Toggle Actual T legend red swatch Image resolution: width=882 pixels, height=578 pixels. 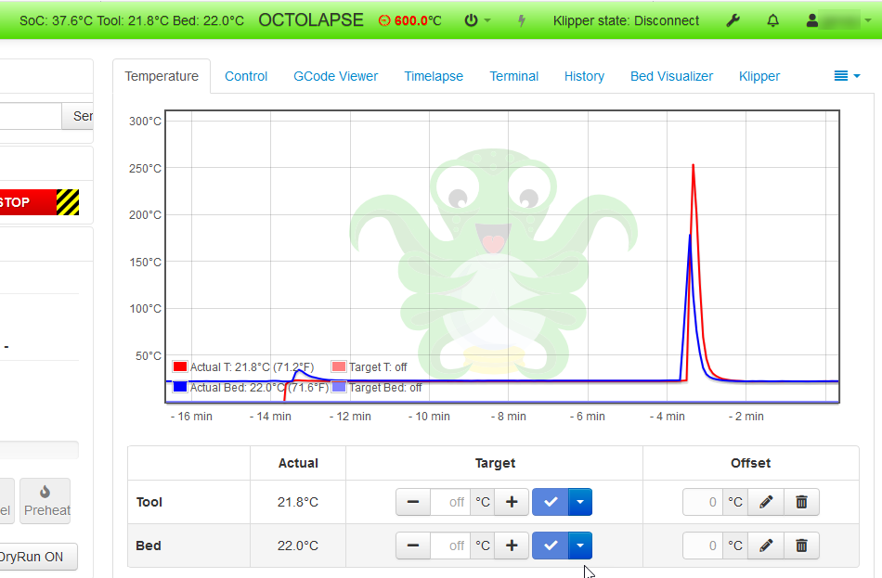[180, 367]
